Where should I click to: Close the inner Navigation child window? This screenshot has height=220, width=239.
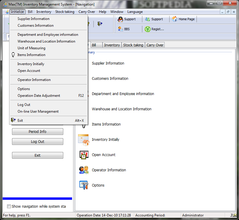pyautogui.click(x=234, y=12)
